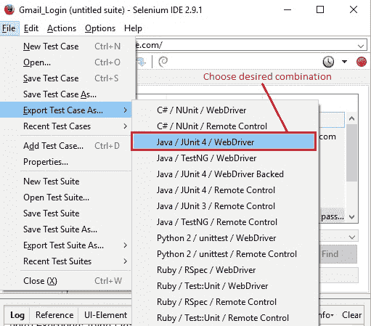The height and width of the screenshot is (326, 371).
Task: Export as Java / JUnit 4 / WebDriver Backed
Action: (225, 174)
